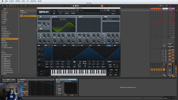
Task: Open Serum main Menu button
Action: tap(108, 10)
